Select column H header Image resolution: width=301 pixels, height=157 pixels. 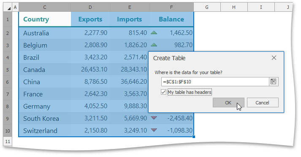pyautogui.click(x=234, y=7)
